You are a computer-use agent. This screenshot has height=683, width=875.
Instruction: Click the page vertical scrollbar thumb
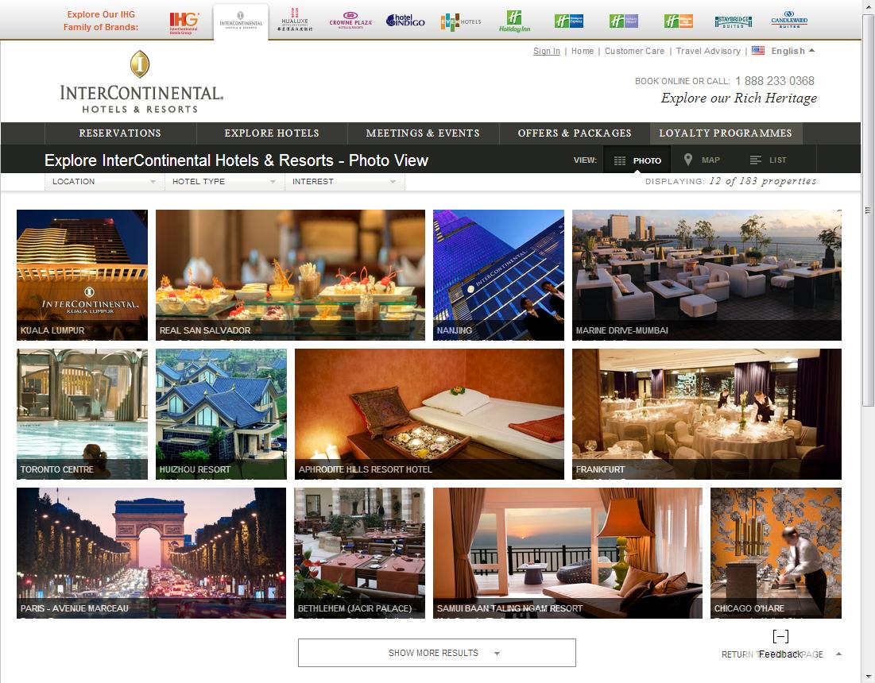tap(868, 210)
